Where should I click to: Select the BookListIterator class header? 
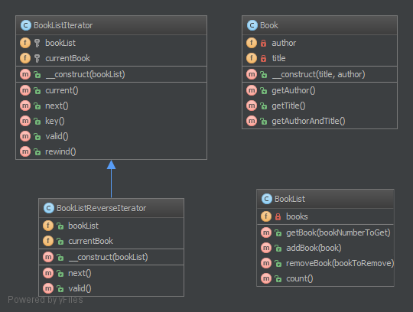tap(111, 25)
